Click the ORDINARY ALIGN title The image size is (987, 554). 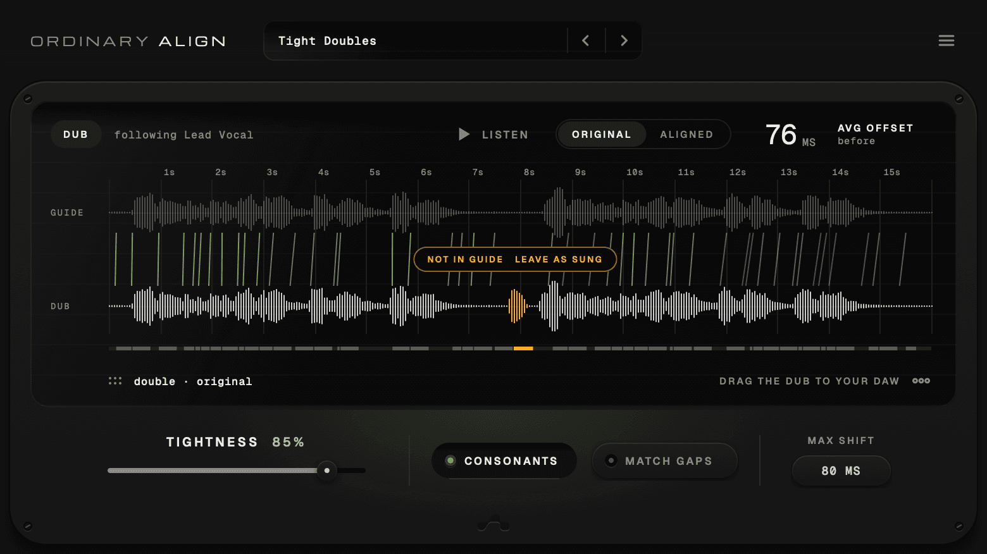click(128, 41)
